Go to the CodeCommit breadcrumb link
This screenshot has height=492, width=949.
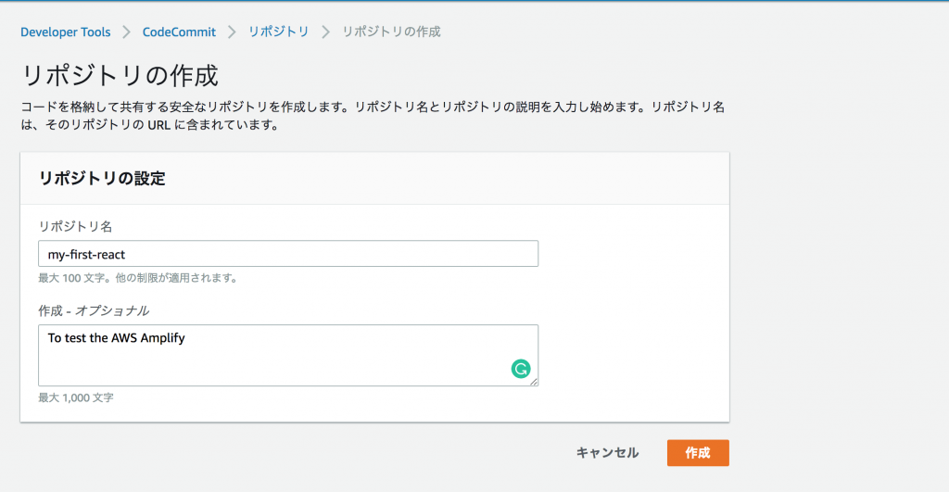(179, 32)
